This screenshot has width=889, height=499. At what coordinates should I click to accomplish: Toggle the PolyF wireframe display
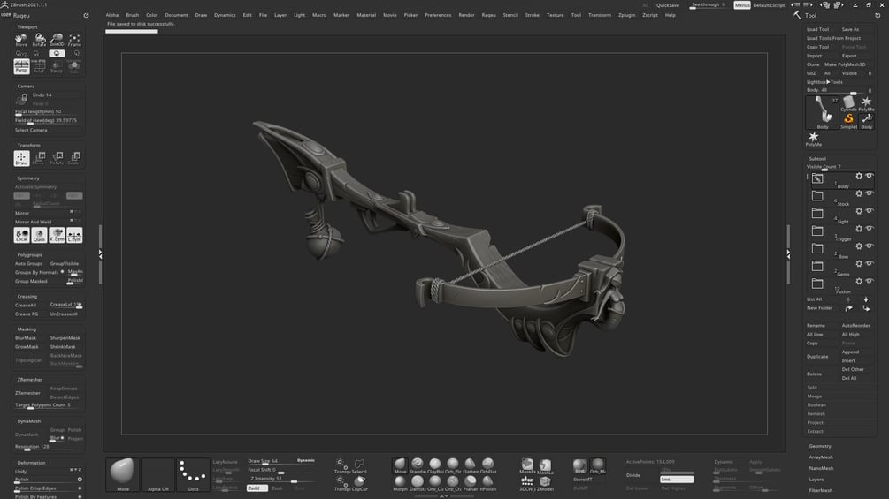tap(39, 66)
